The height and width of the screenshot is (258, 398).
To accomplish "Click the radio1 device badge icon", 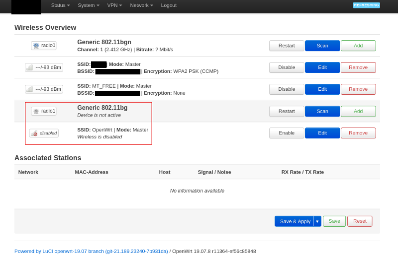I will click(x=44, y=111).
